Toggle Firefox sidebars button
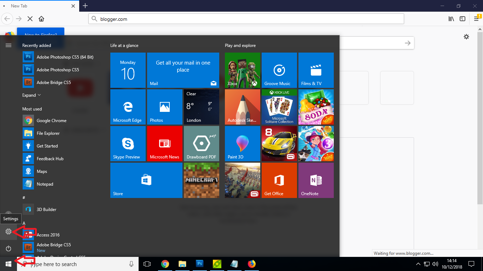This screenshot has width=483, height=271. (x=462, y=19)
